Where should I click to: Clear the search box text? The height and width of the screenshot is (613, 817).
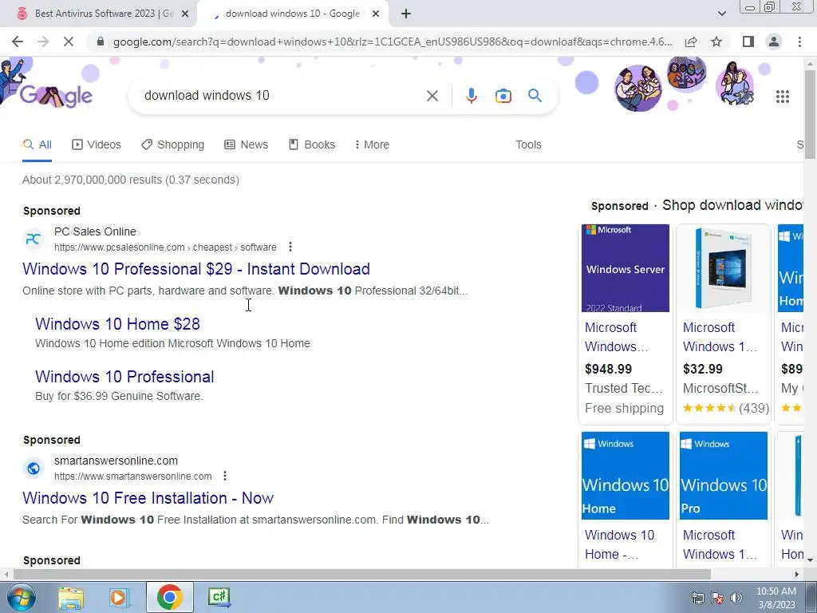tap(432, 96)
